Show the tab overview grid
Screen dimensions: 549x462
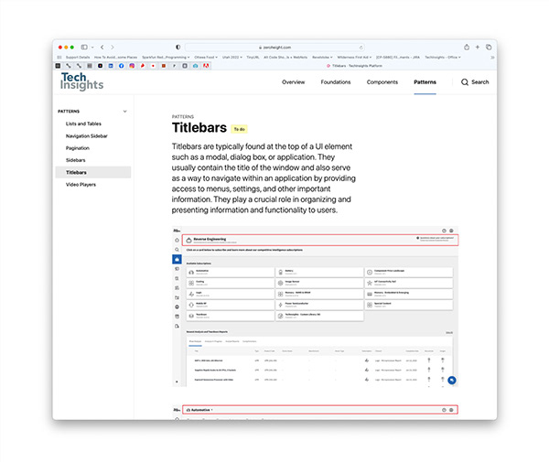(x=490, y=47)
